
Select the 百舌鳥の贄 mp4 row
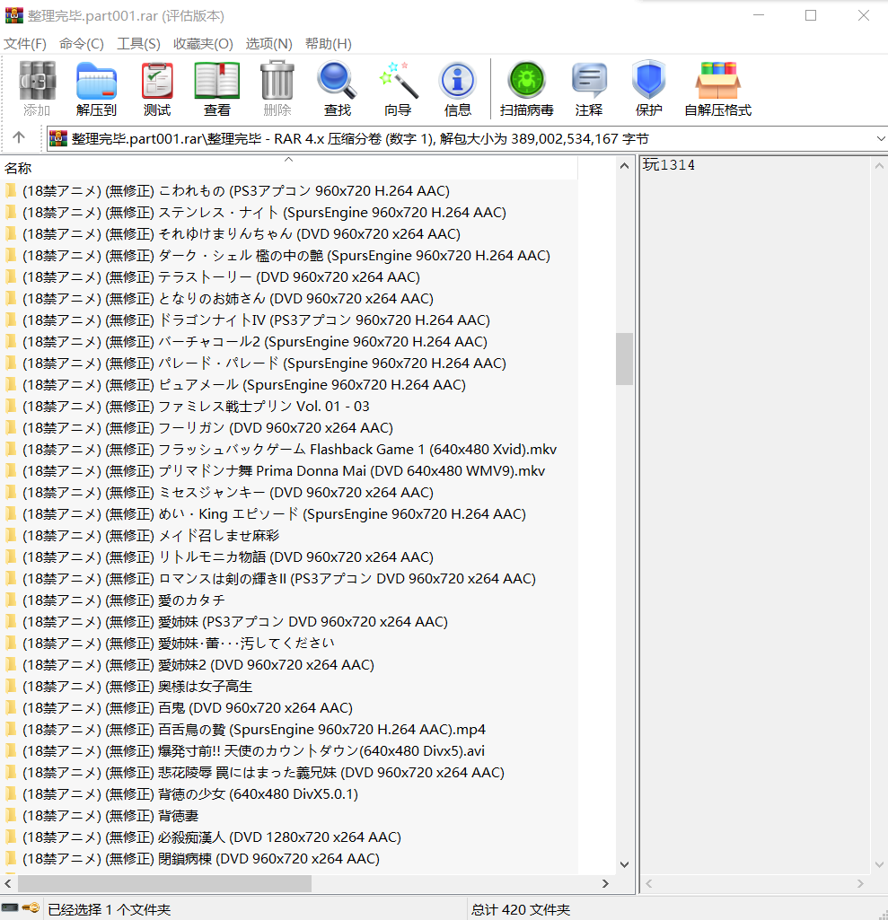289,730
